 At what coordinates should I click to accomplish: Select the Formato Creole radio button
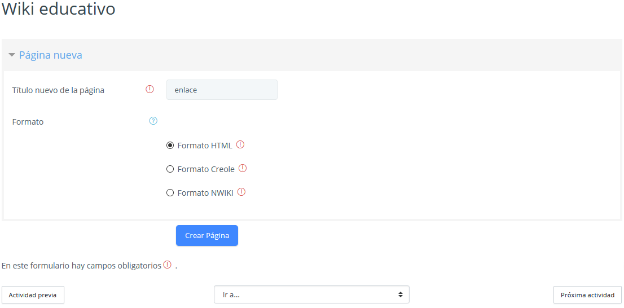coord(170,169)
